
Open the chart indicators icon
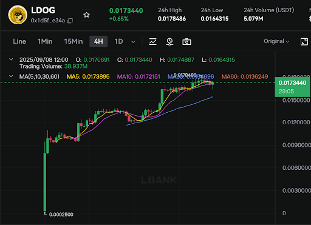(x=152, y=42)
